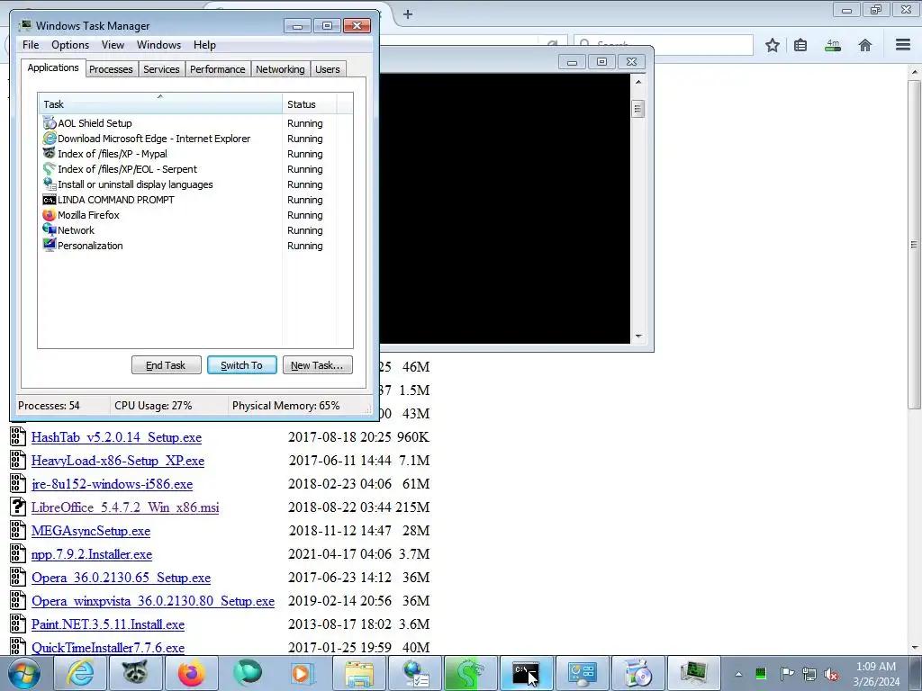This screenshot has width=922, height=691.
Task: Switch to Task Manager taskbar button
Action: (x=693, y=673)
